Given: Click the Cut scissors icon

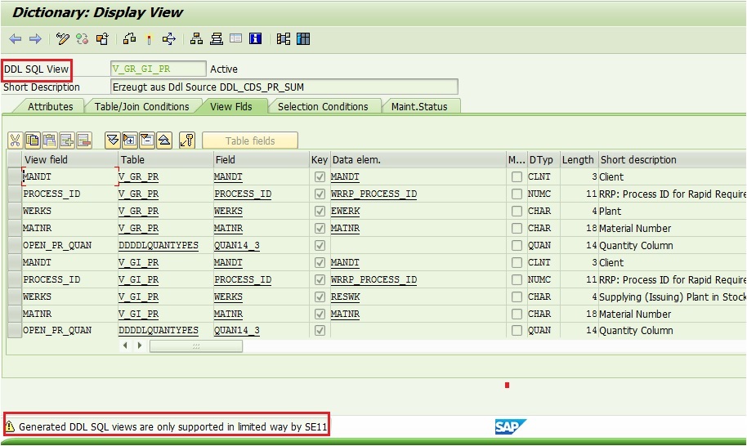Looking at the screenshot, I should click(x=16, y=140).
